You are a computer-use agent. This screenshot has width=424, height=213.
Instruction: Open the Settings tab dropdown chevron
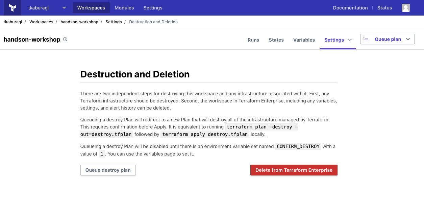350,40
